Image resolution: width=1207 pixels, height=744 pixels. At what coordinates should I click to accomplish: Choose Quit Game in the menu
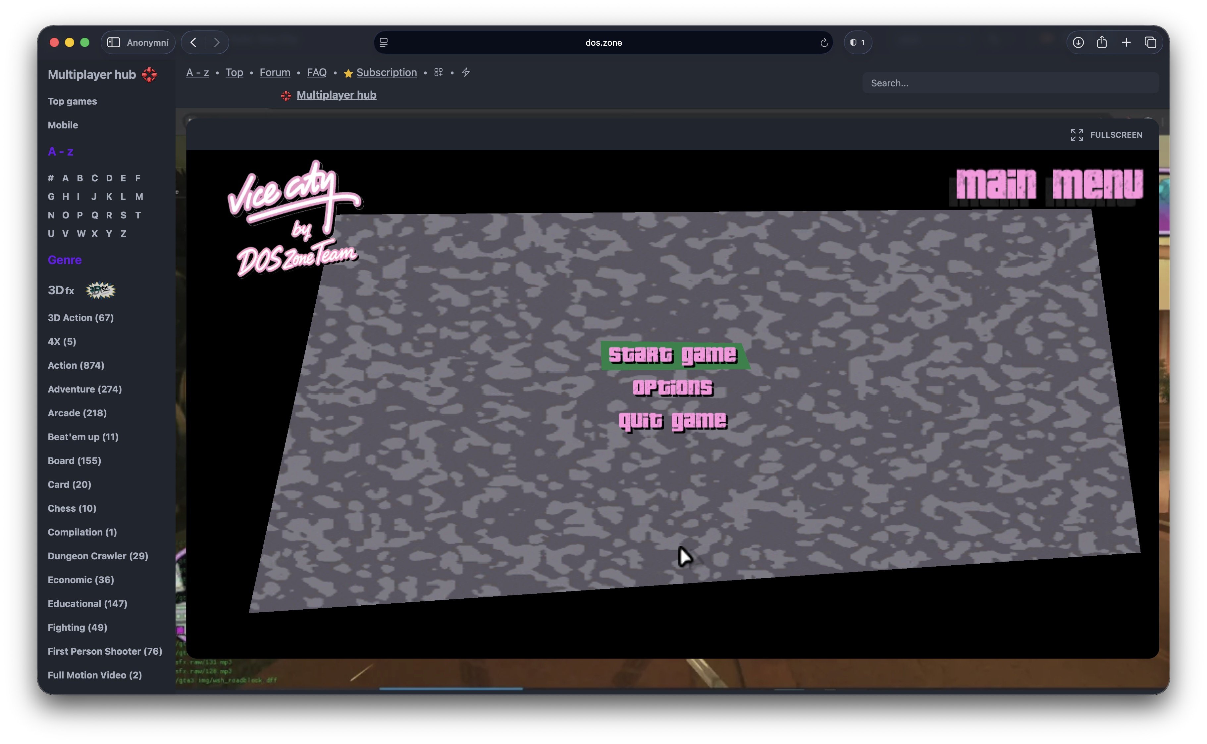[673, 421]
